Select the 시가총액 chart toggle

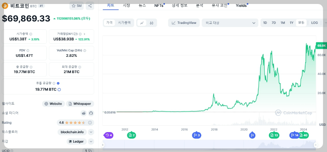coord(124,23)
